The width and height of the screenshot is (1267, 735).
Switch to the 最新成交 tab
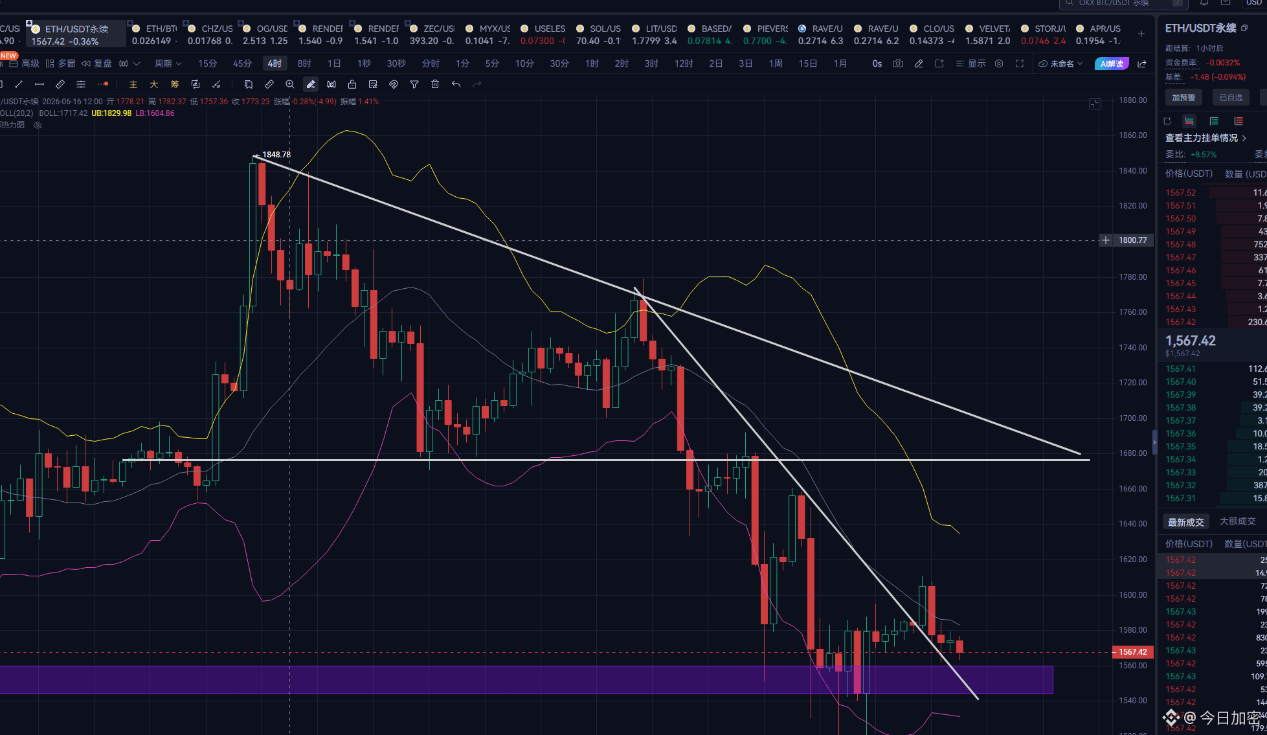(x=1185, y=522)
